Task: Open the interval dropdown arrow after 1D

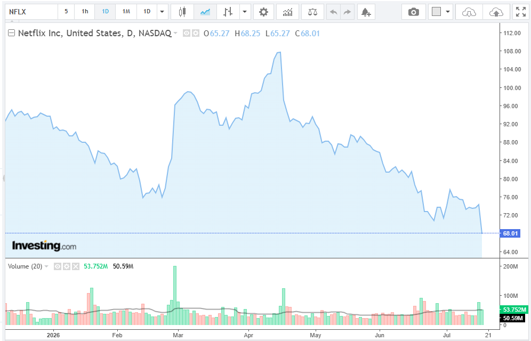Action: pyautogui.click(x=162, y=12)
